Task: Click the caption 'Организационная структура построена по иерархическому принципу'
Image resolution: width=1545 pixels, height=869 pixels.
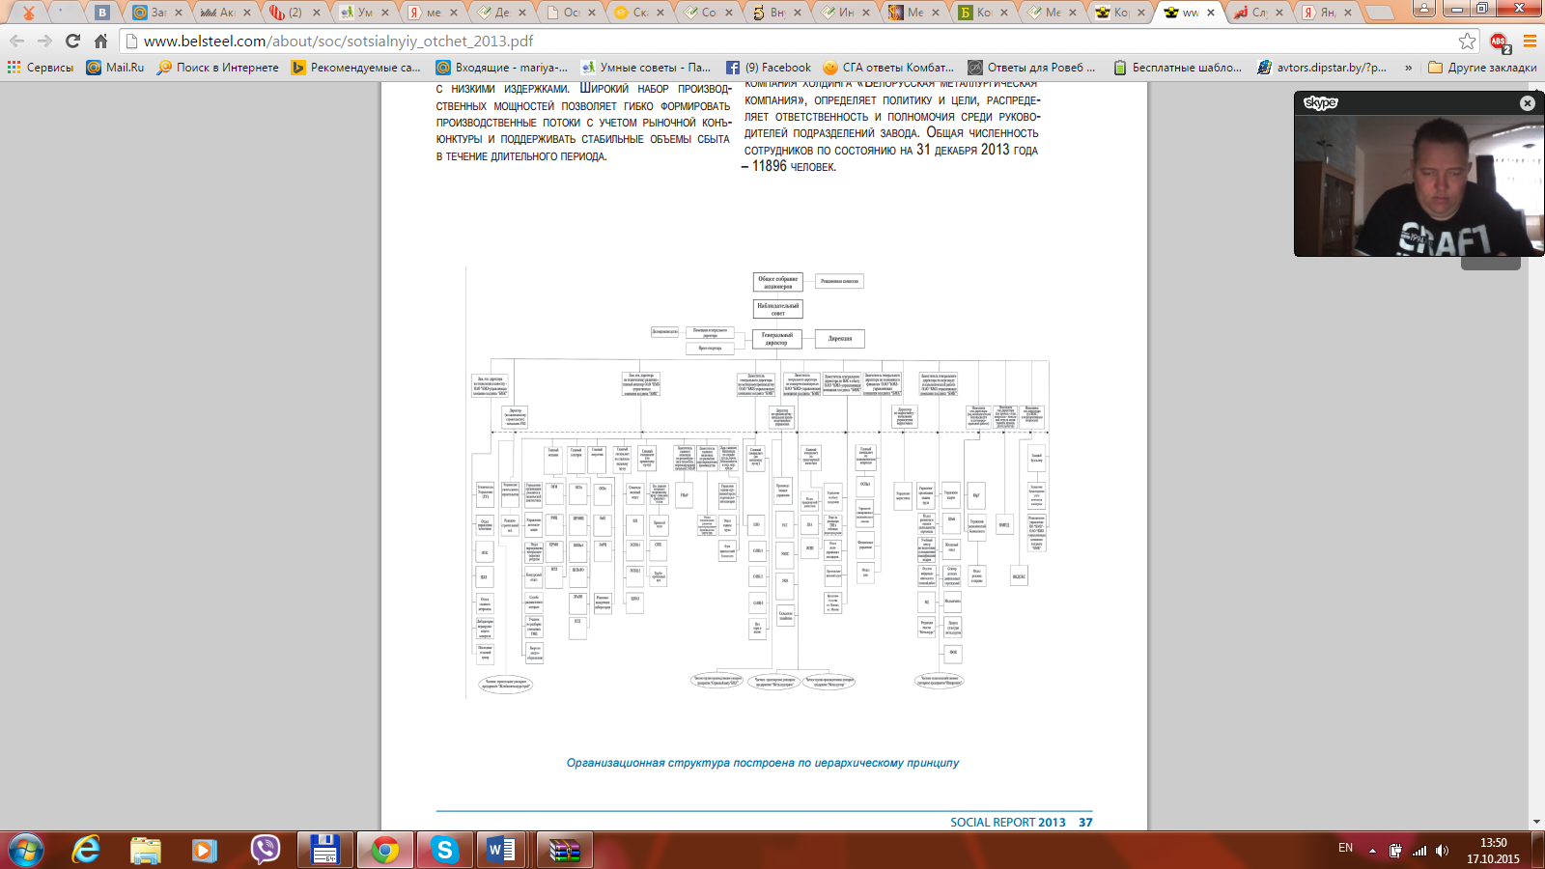Action: pos(763,763)
